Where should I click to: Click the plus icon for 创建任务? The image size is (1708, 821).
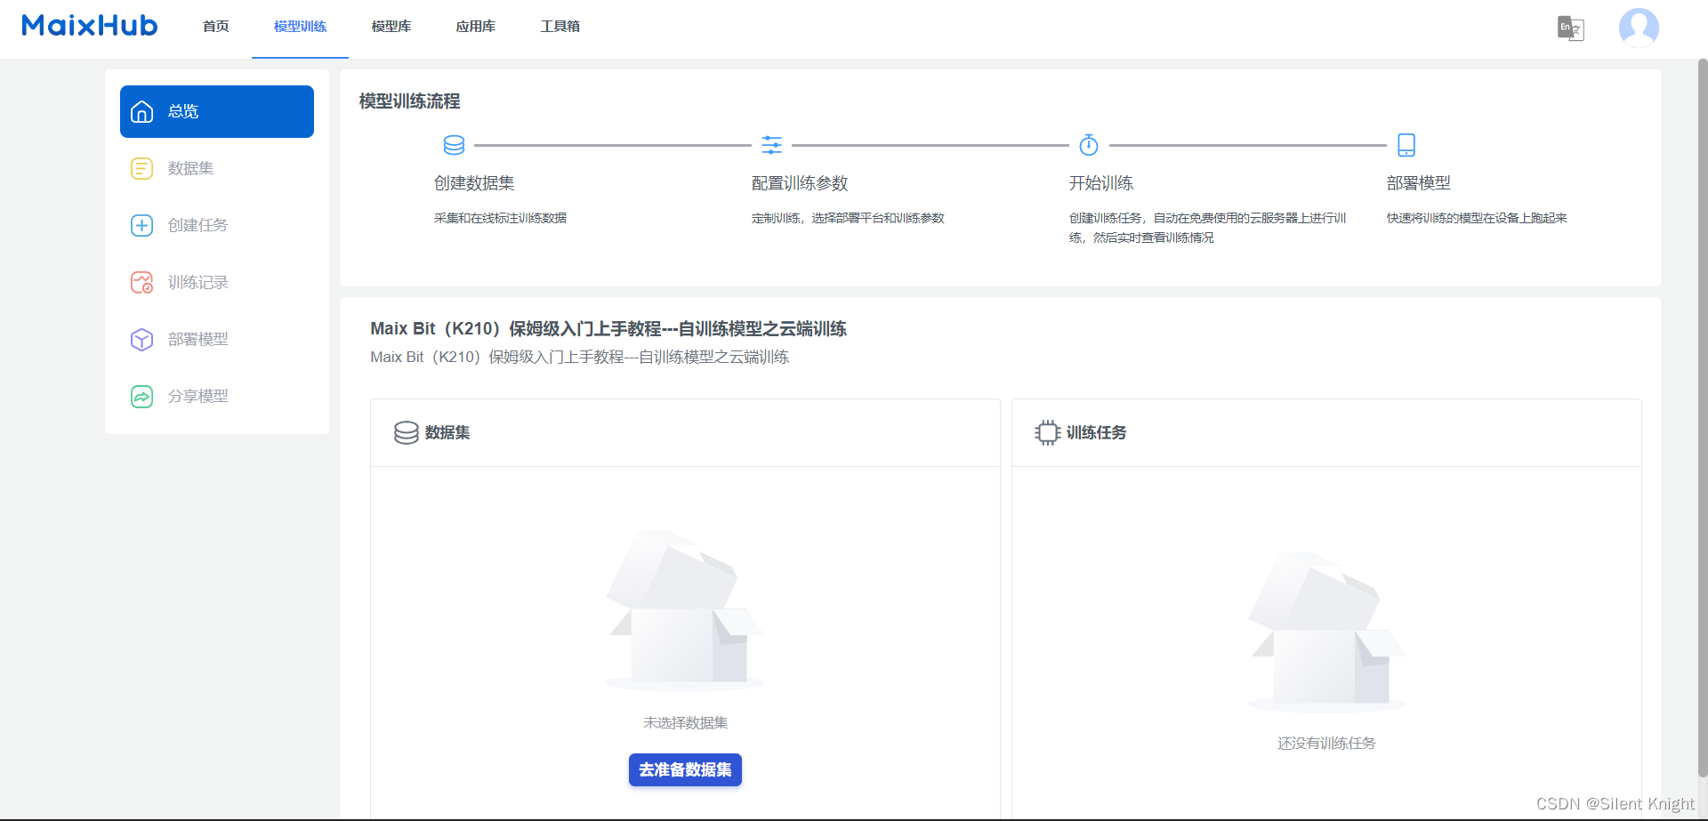coord(142,225)
